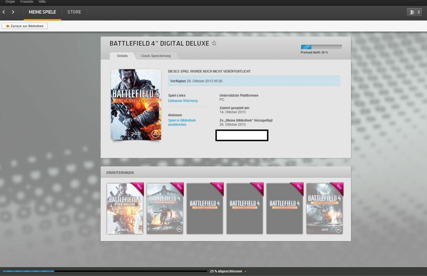This screenshot has height=276, width=427.
Task: Mark Battlefield 4 as favorite with star
Action: point(214,43)
